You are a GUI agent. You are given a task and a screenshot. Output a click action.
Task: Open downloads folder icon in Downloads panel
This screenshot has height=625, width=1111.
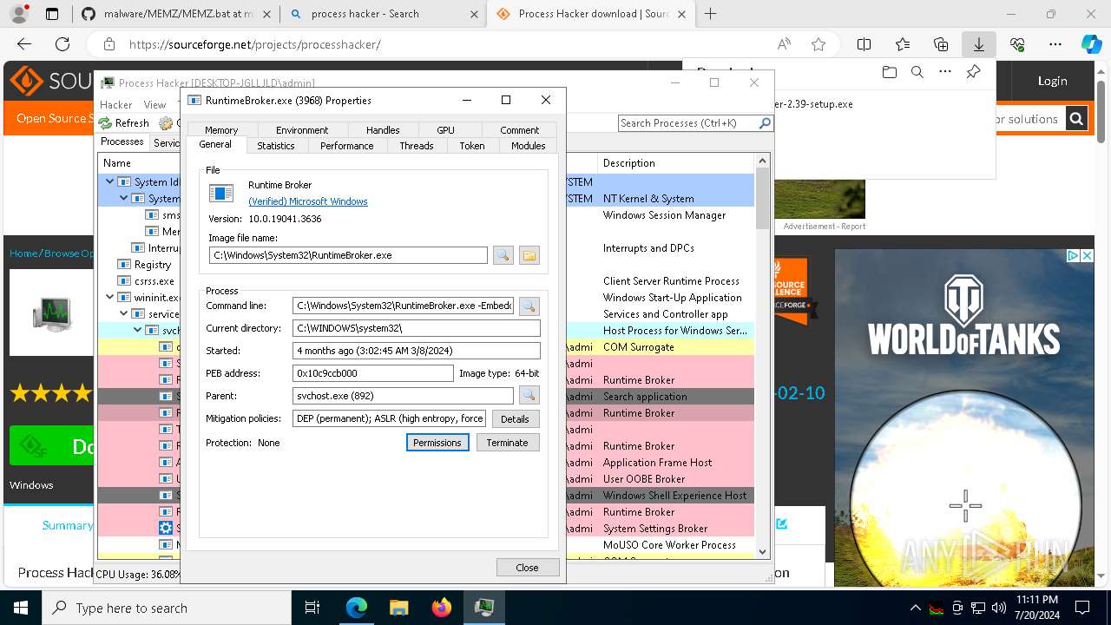click(x=889, y=73)
